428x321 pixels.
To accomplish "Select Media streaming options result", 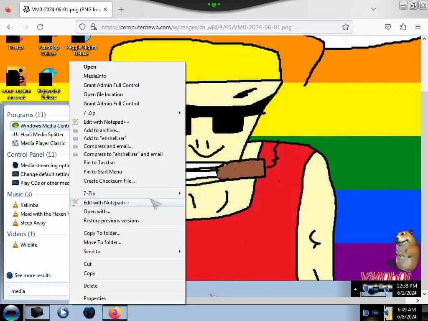I will (x=41, y=166).
